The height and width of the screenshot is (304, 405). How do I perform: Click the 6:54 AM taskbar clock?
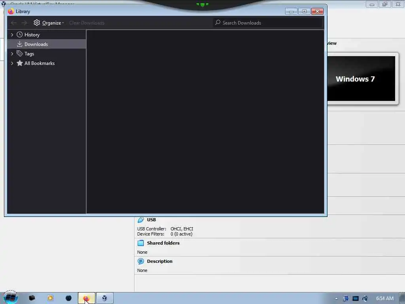tap(384, 298)
